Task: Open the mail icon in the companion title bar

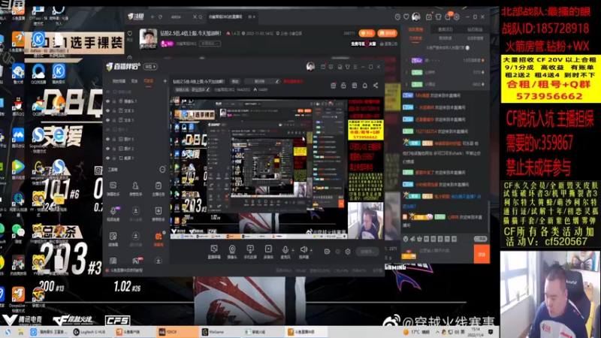Action: coord(323,67)
